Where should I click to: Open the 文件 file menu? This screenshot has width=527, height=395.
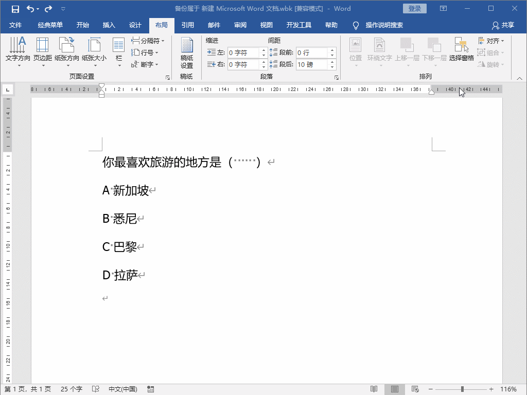coord(15,25)
